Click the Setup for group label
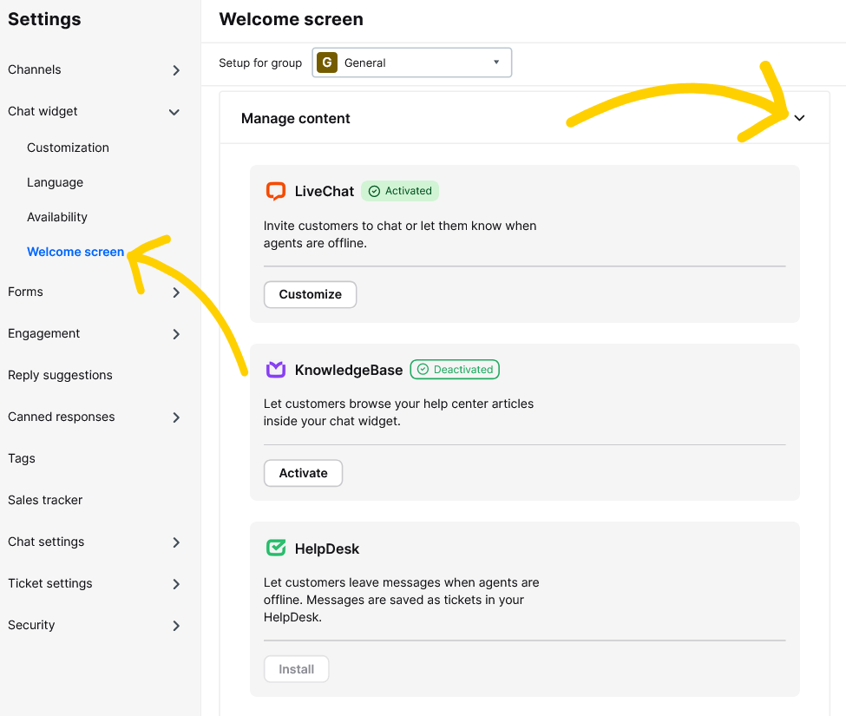846x716 pixels. [260, 62]
